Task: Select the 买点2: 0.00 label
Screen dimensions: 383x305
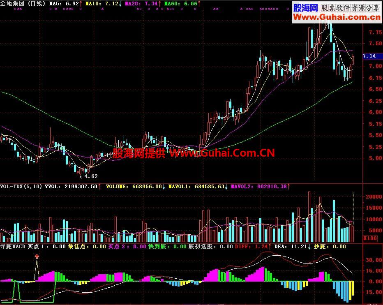Action: pos(127,246)
